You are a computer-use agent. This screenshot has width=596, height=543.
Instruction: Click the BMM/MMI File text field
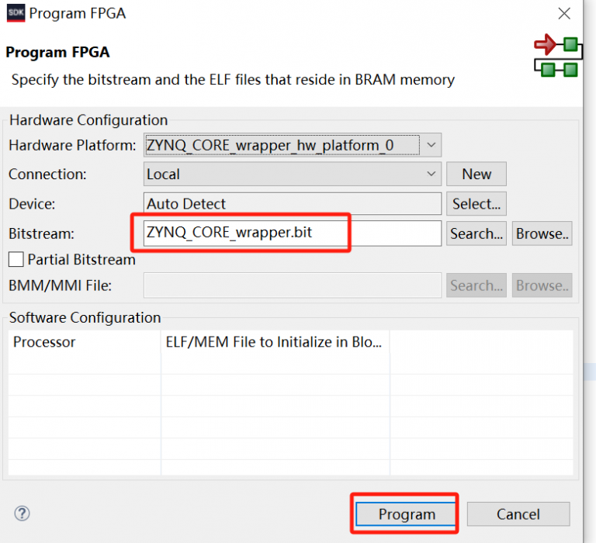pos(292,285)
